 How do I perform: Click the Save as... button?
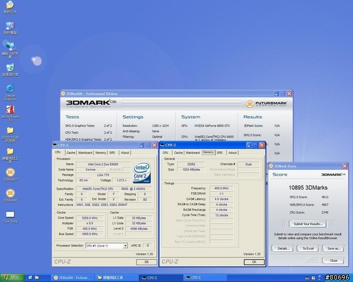[334, 249]
